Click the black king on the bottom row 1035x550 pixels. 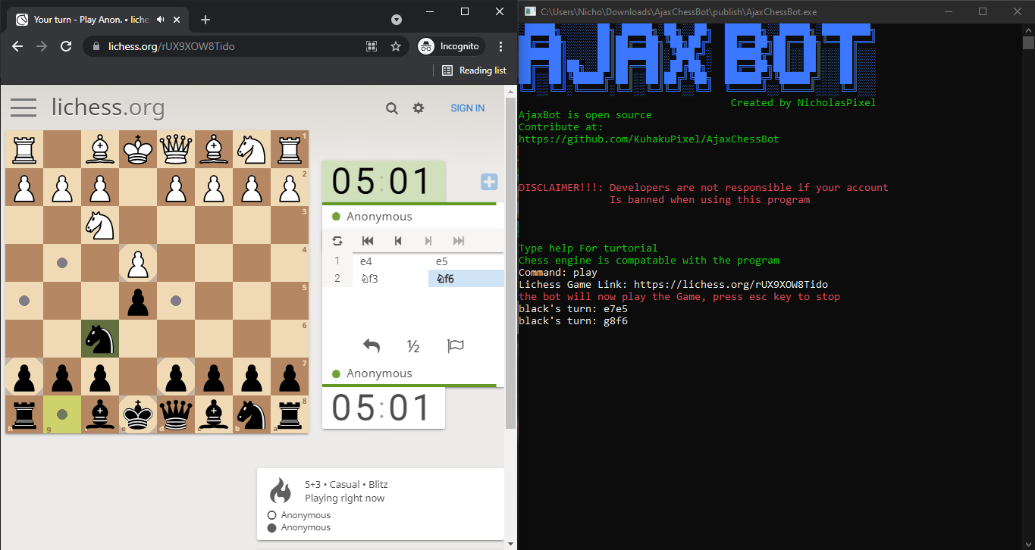138,414
